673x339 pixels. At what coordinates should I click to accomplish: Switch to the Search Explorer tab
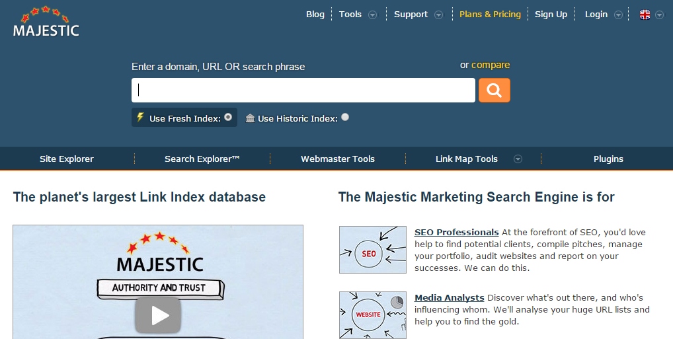202,159
